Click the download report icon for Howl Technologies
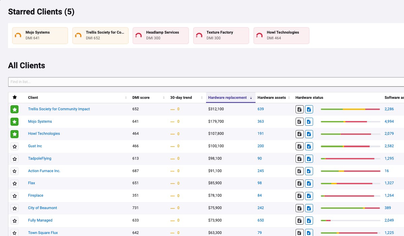The width and height of the screenshot is (404, 236). pos(299,134)
